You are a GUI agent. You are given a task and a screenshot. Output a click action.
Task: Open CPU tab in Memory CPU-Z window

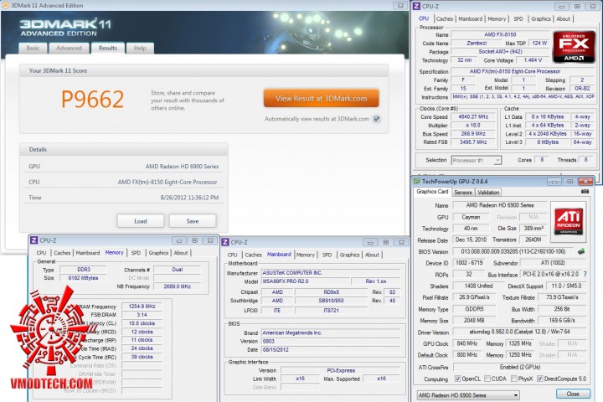41,253
